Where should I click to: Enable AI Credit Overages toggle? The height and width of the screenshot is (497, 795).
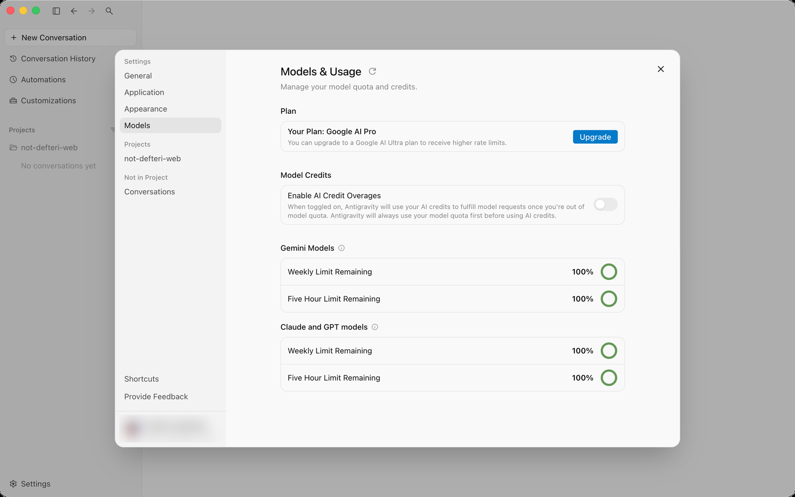pyautogui.click(x=605, y=204)
